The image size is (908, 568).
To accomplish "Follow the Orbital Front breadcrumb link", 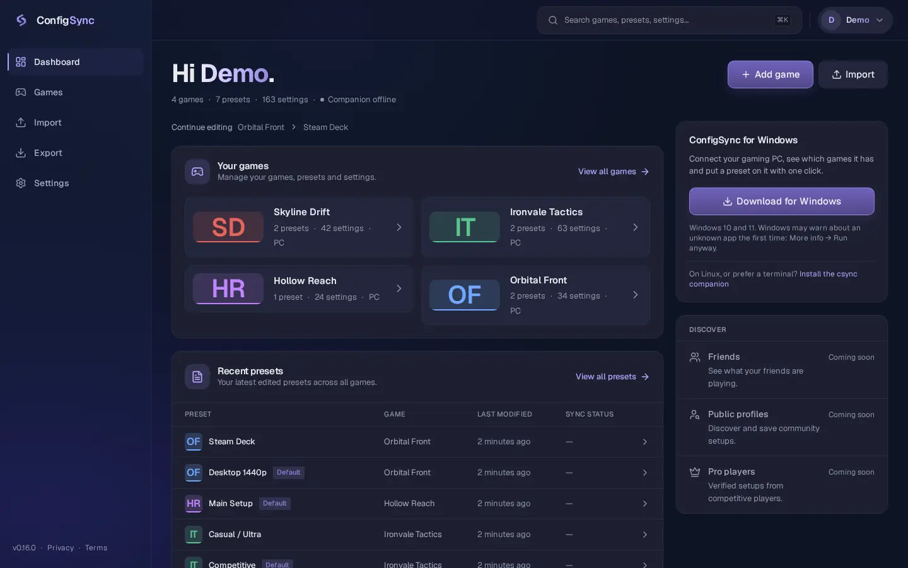I will click(x=261, y=127).
